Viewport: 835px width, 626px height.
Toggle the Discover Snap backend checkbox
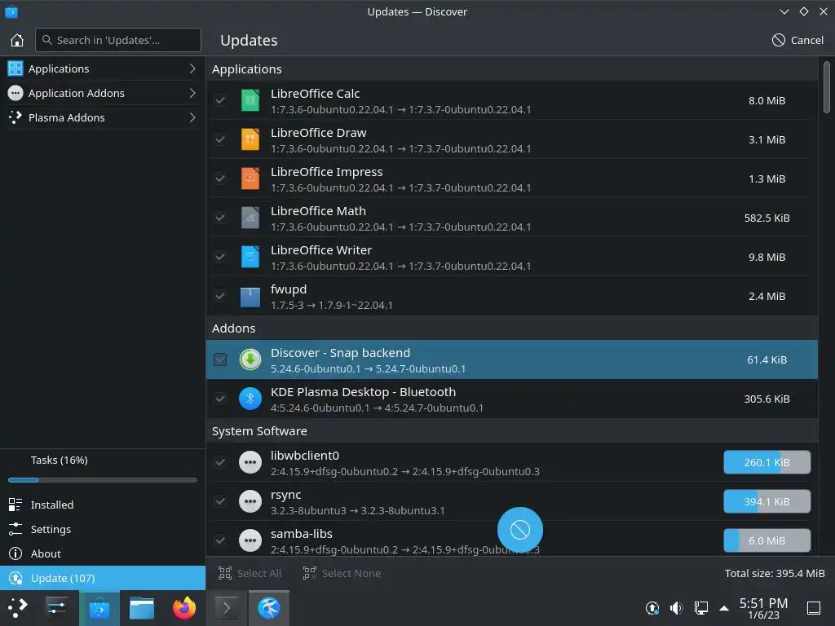pos(220,359)
